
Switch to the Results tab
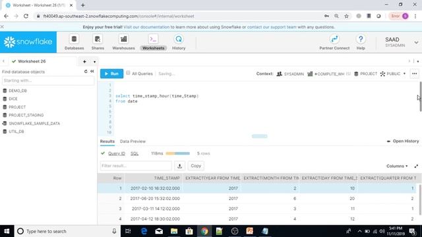click(x=107, y=142)
